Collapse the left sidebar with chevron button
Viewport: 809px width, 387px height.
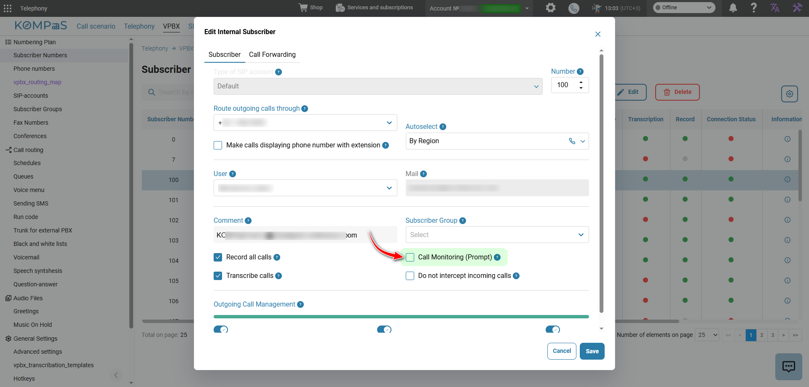coord(116,375)
